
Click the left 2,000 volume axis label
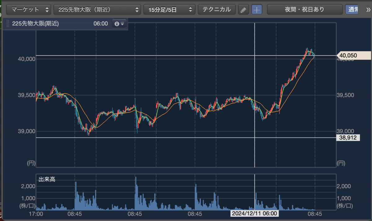pyautogui.click(x=28, y=186)
